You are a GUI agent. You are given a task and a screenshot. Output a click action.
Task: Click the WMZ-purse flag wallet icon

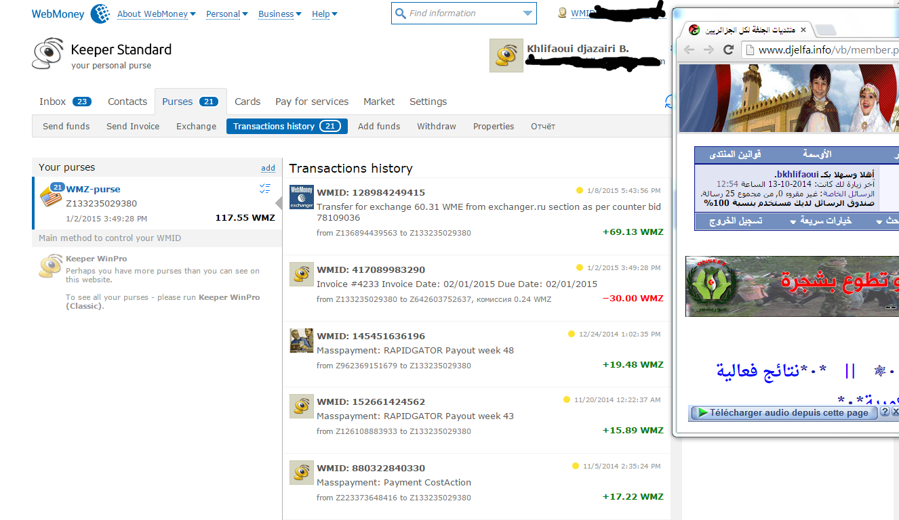coord(51,195)
